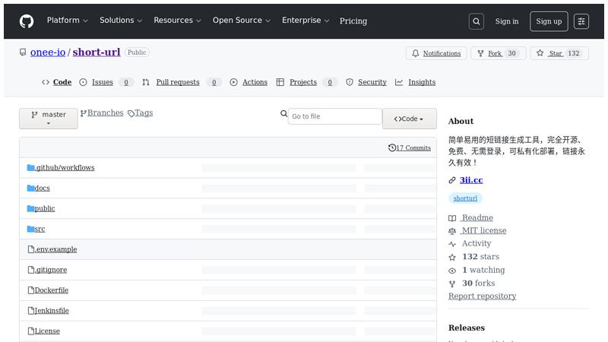Open the green Code dropdown button
Screen dimensions: 608x342
[x=410, y=119]
